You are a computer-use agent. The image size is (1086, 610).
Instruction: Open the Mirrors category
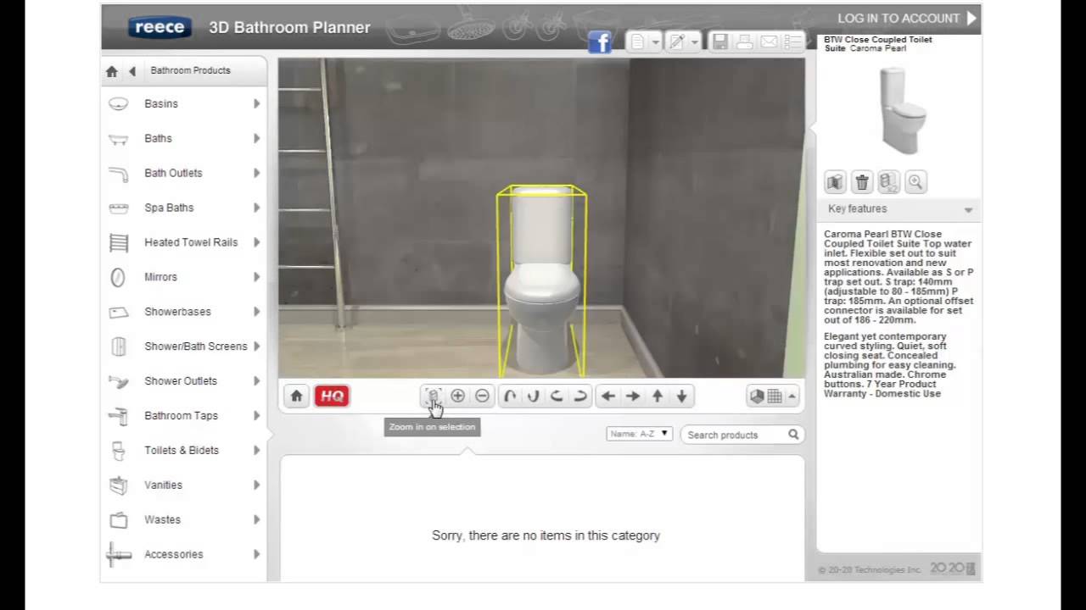184,277
